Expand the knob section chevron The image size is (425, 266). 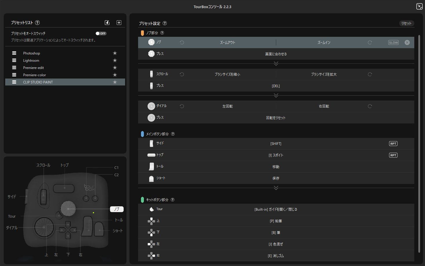tap(276, 63)
